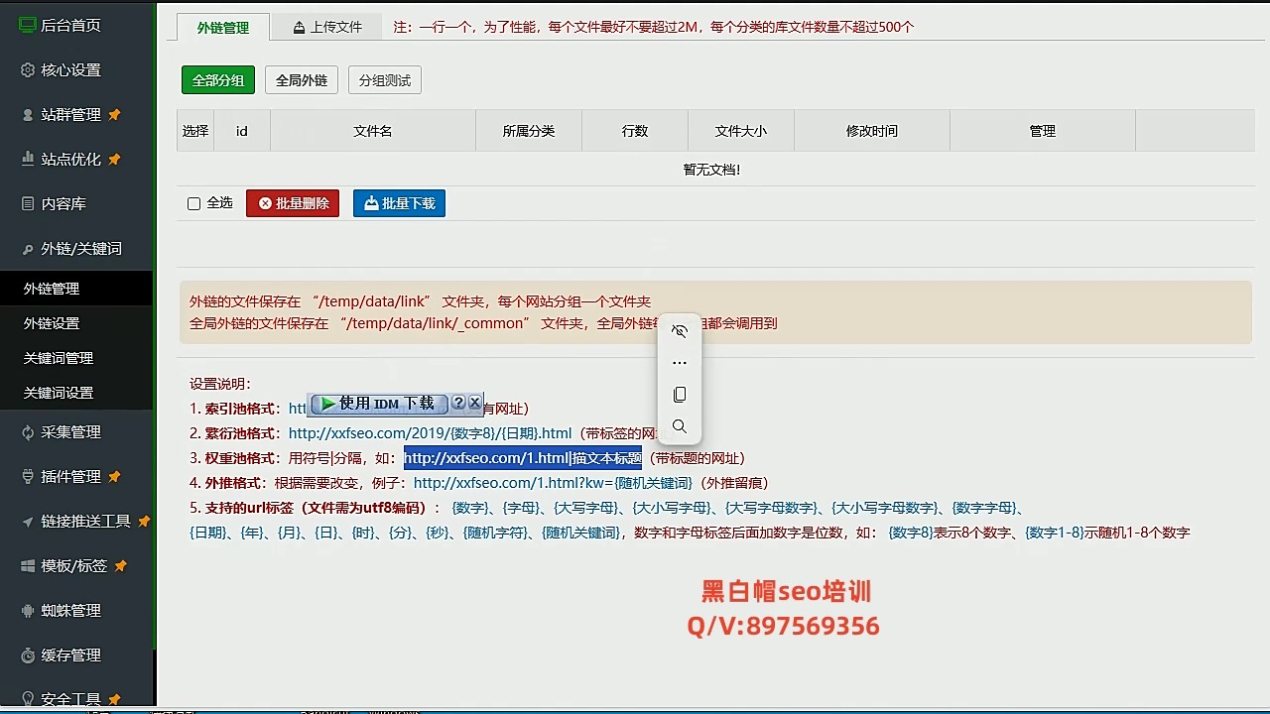Switch to the 外链管理 tab
This screenshot has height=714, width=1270.
(223, 28)
